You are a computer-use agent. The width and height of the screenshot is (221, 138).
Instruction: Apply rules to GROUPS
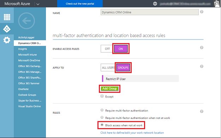(123, 68)
